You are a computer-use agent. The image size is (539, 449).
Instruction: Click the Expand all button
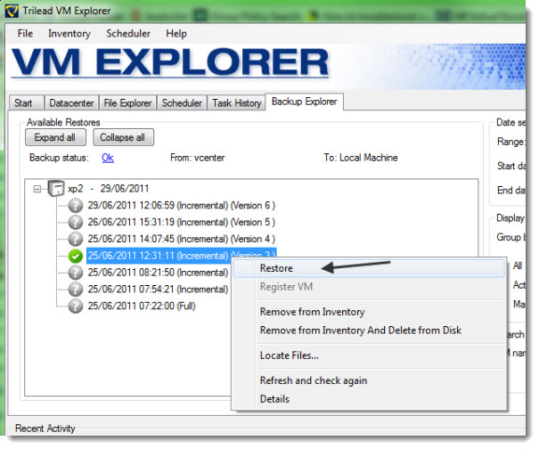pyautogui.click(x=55, y=137)
